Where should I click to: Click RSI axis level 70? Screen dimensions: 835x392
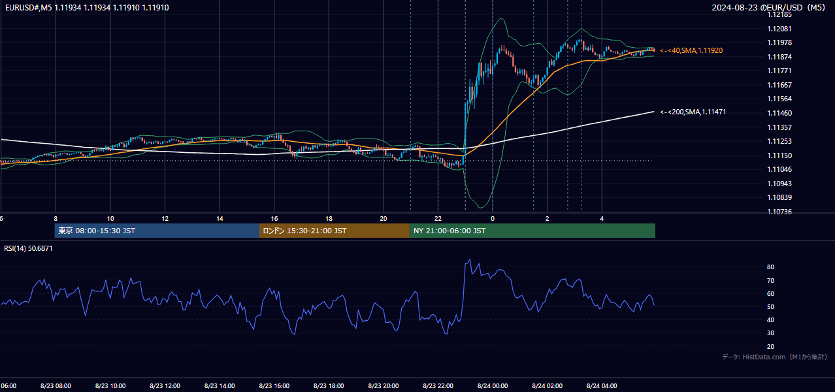point(771,280)
